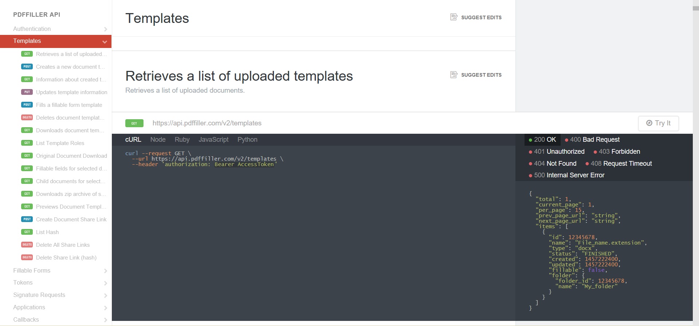Select the 200 OK response tab
The width and height of the screenshot is (699, 326).
pyautogui.click(x=542, y=140)
